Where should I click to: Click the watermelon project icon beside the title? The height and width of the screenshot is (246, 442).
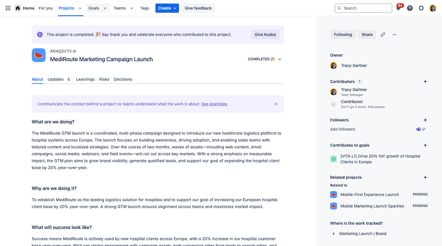[x=38, y=55]
